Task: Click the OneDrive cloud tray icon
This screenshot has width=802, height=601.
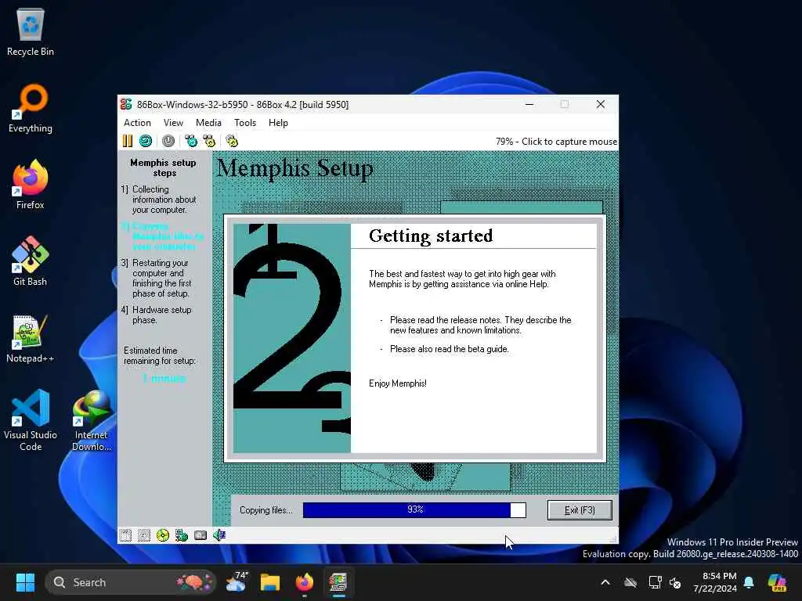Action: click(x=630, y=582)
